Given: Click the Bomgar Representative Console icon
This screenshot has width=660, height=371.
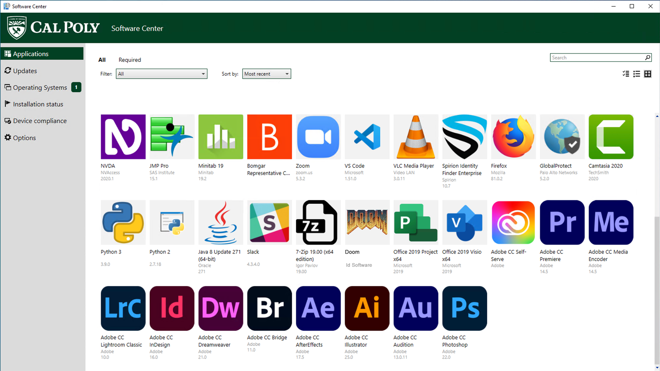Looking at the screenshot, I should tap(269, 137).
